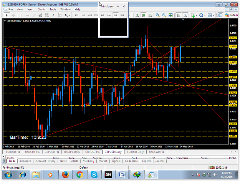Switch to candlestick chart display
This screenshot has height=181, width=240.
click(x=144, y=15)
